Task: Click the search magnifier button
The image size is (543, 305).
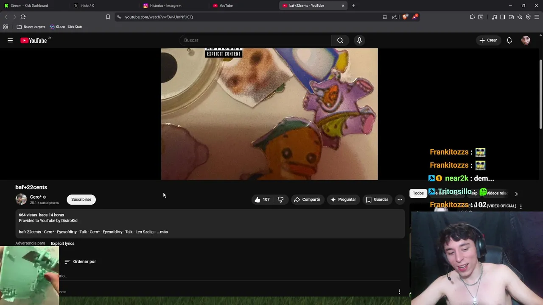Action: pos(340,40)
